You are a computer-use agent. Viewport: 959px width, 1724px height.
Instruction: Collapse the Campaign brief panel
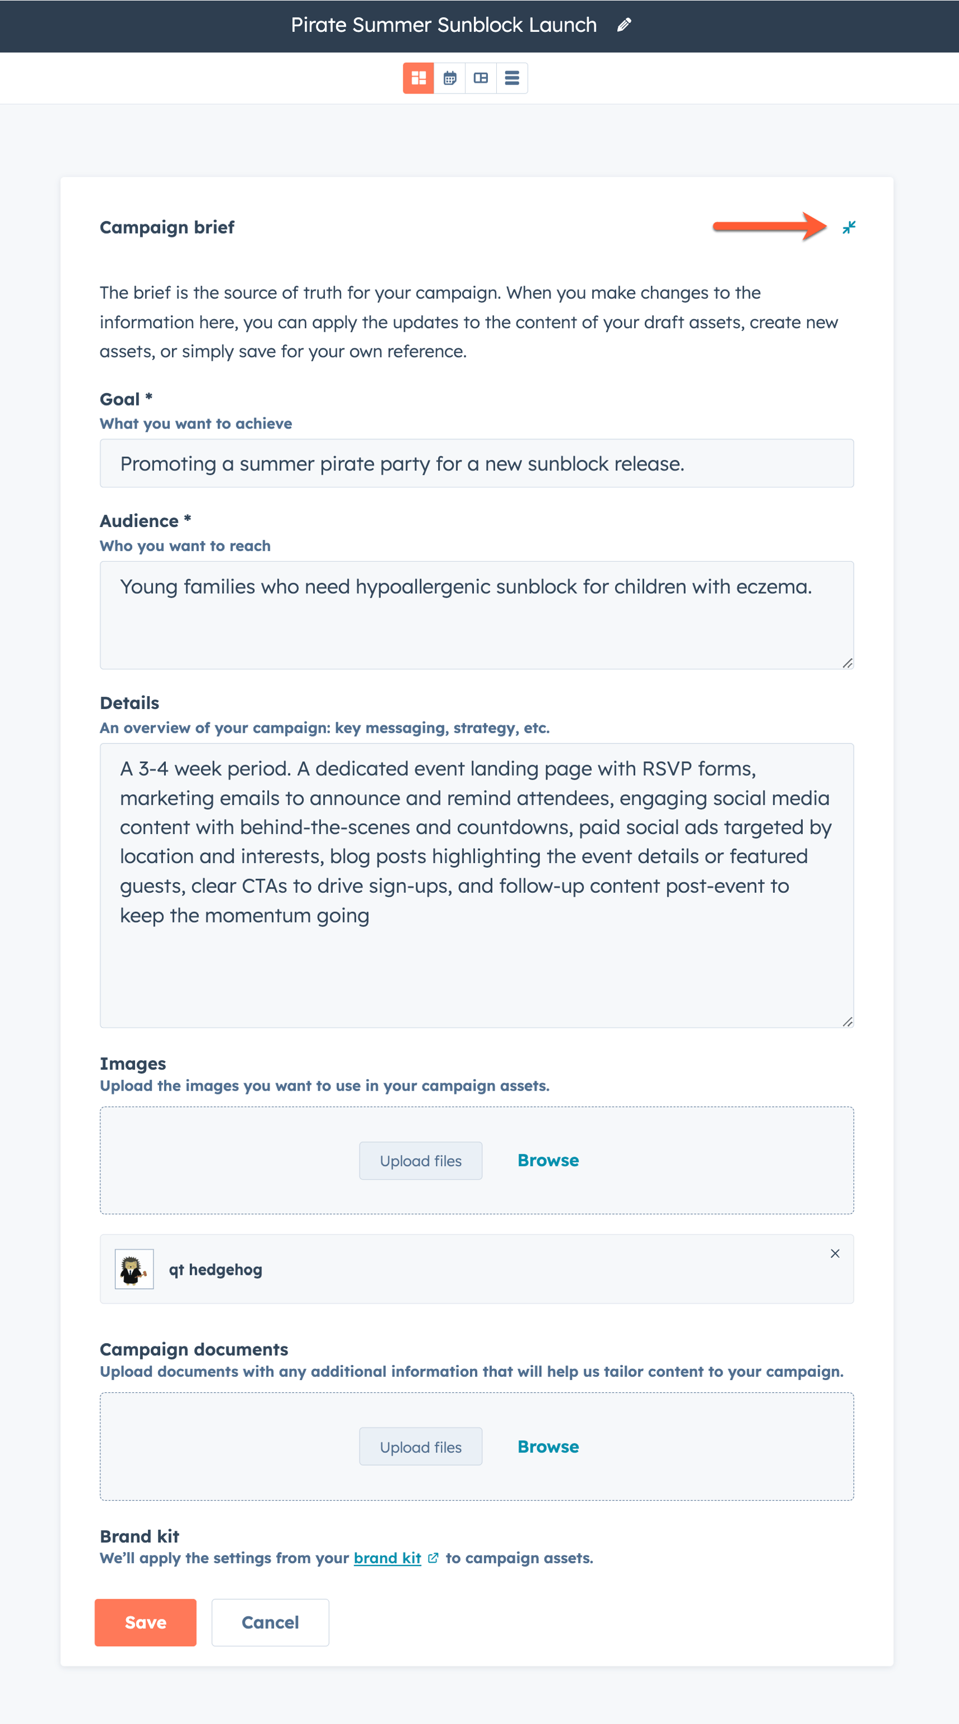(x=849, y=227)
